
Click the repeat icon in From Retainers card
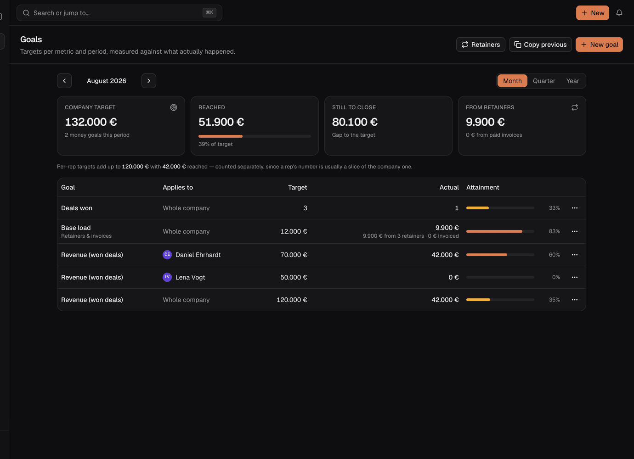(x=575, y=107)
